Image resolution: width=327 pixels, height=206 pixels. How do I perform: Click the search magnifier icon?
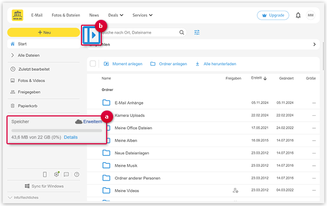point(182,32)
